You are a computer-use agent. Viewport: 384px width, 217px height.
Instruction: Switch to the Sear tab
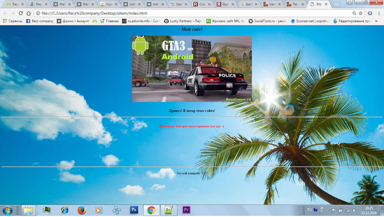(179, 4)
